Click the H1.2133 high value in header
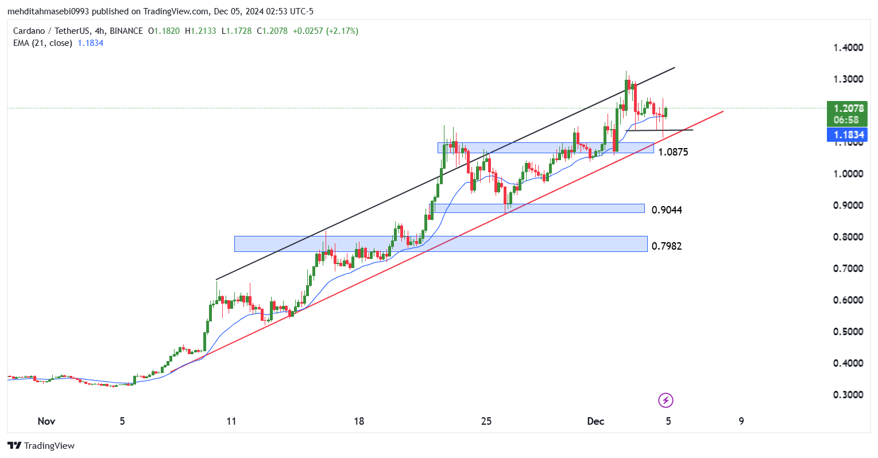This screenshot has height=458, width=878. click(x=200, y=31)
